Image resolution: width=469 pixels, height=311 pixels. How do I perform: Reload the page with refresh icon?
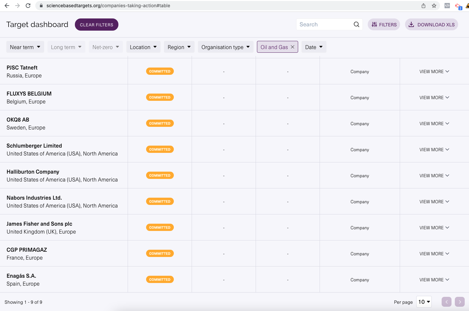tap(28, 6)
